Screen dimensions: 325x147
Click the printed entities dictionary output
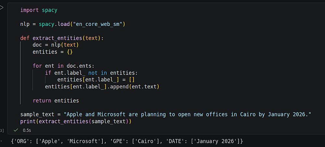click(x=127, y=141)
